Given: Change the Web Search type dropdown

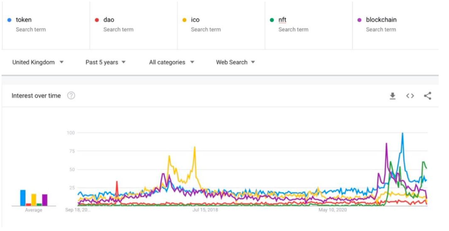Looking at the screenshot, I should 235,62.
